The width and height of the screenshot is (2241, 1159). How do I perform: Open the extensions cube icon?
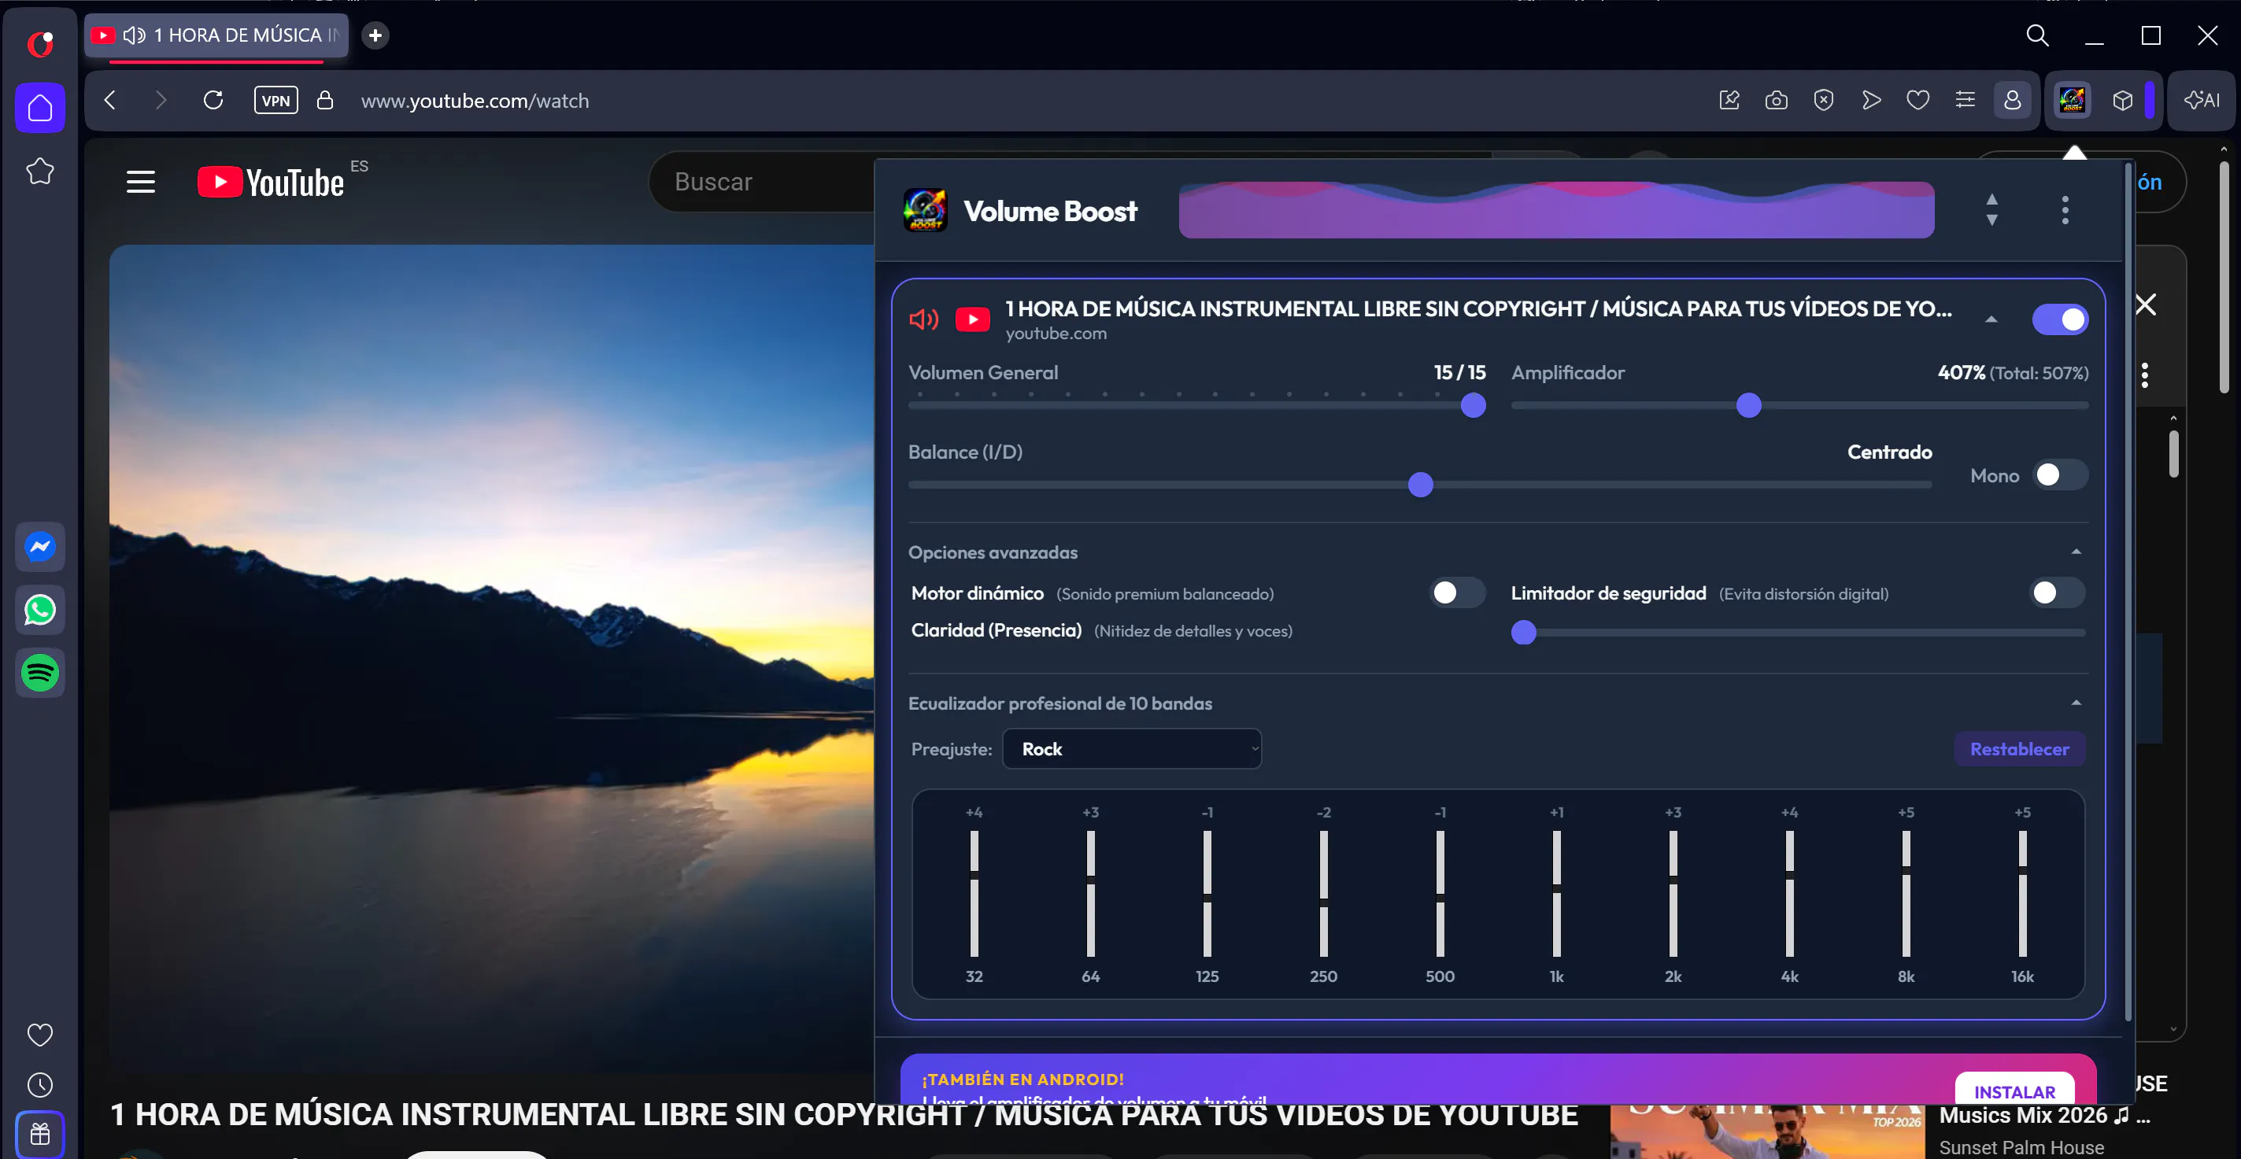click(x=2122, y=100)
